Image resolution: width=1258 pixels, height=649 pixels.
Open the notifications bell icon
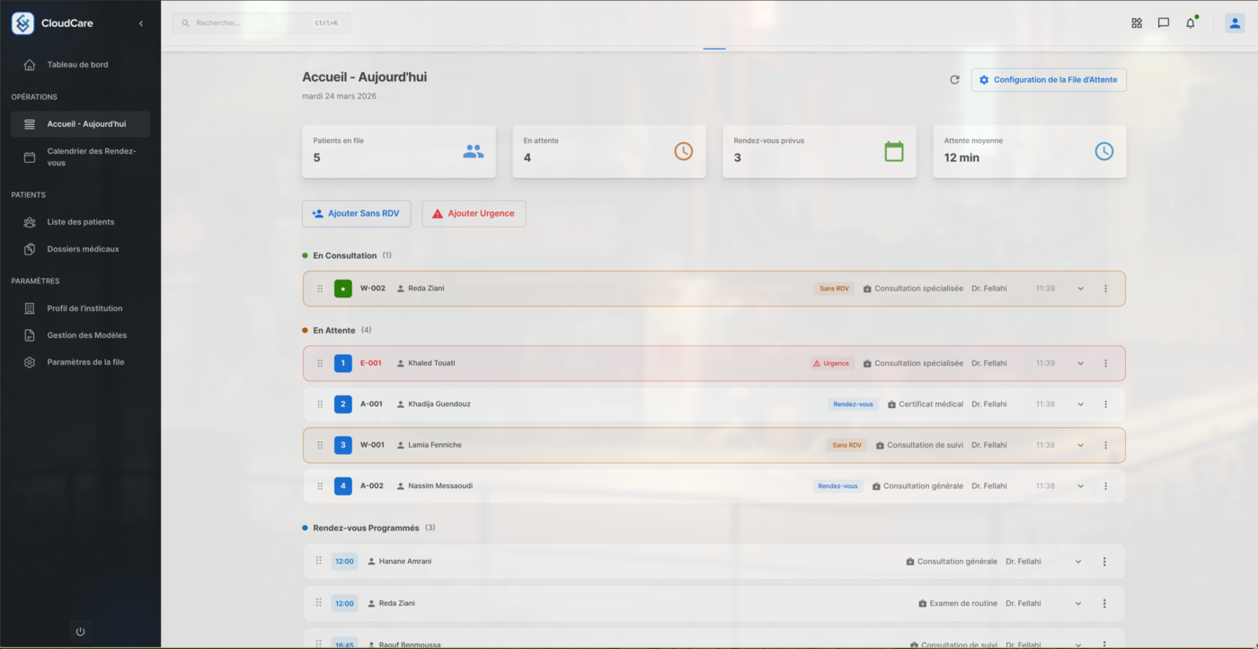pos(1190,22)
